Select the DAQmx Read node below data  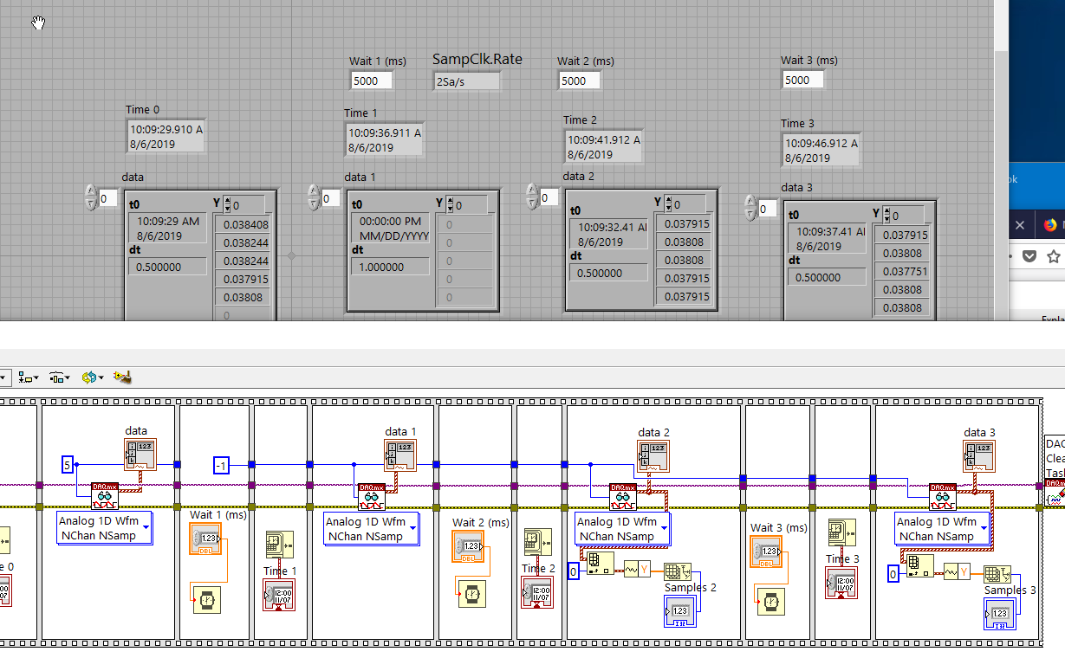click(105, 495)
